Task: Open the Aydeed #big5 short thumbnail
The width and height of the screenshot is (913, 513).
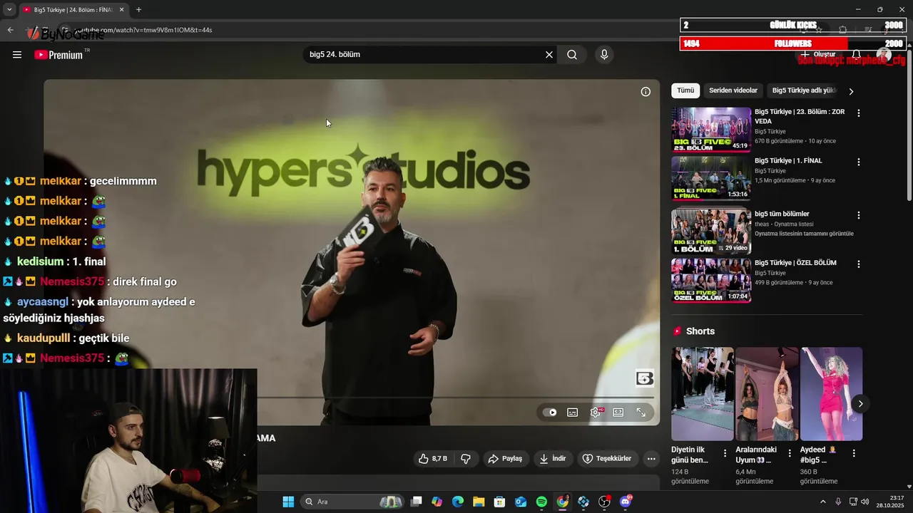Action: coord(831,394)
